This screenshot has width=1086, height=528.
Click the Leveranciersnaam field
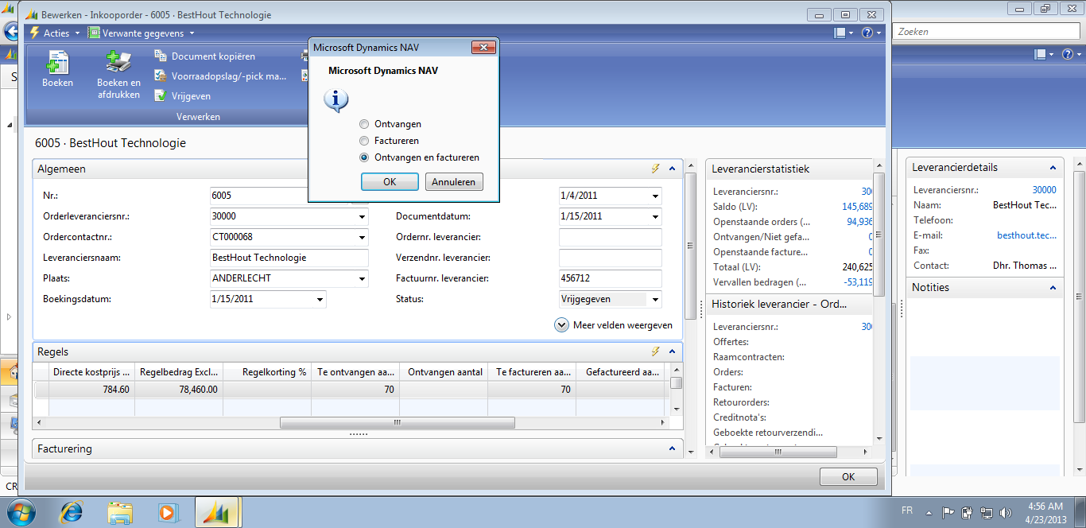click(289, 258)
